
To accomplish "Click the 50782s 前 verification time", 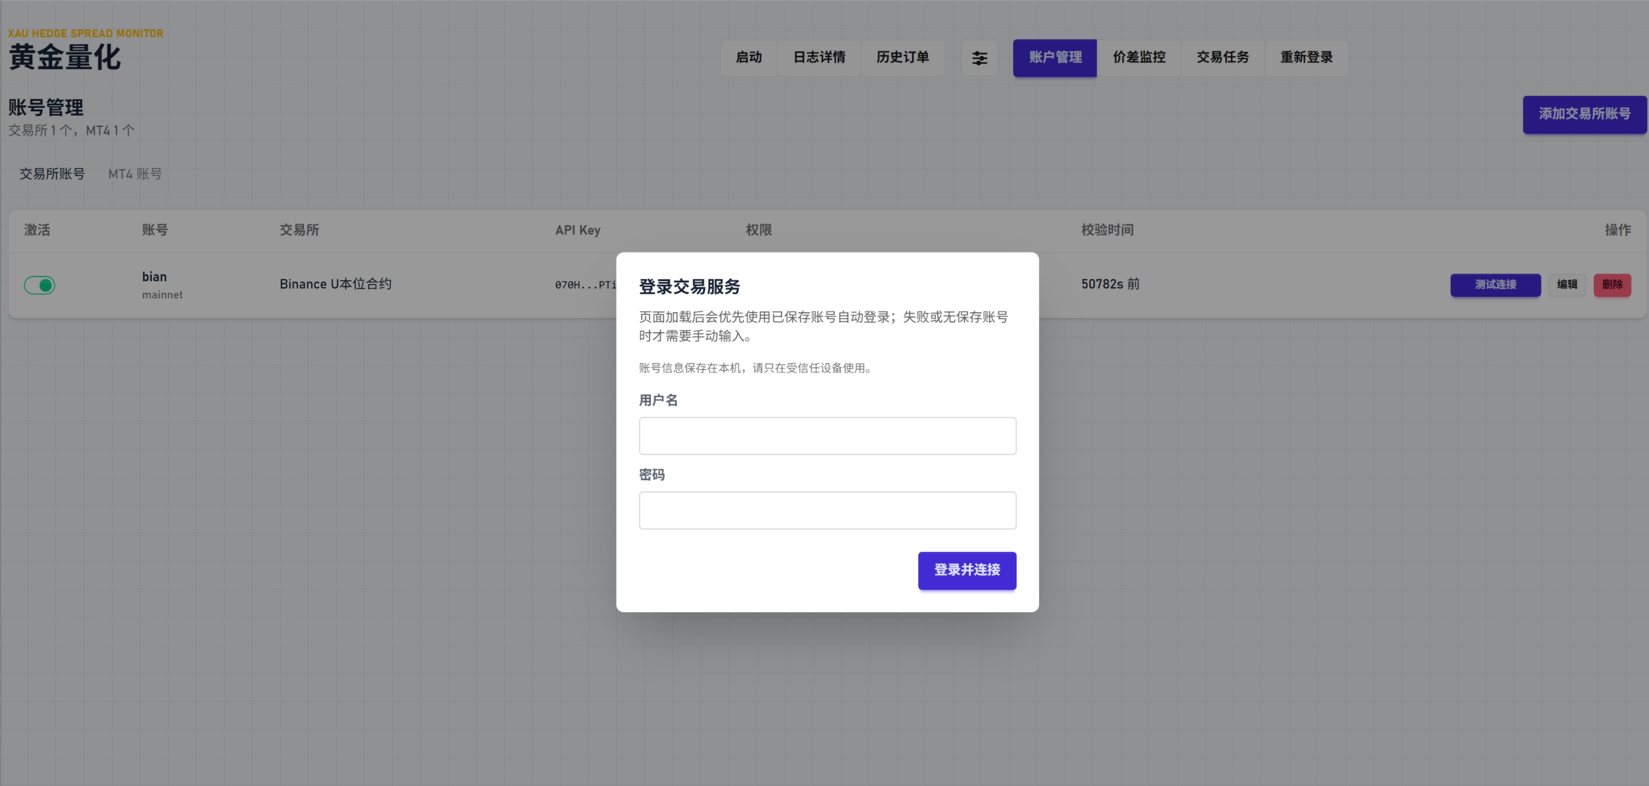I will (1110, 284).
